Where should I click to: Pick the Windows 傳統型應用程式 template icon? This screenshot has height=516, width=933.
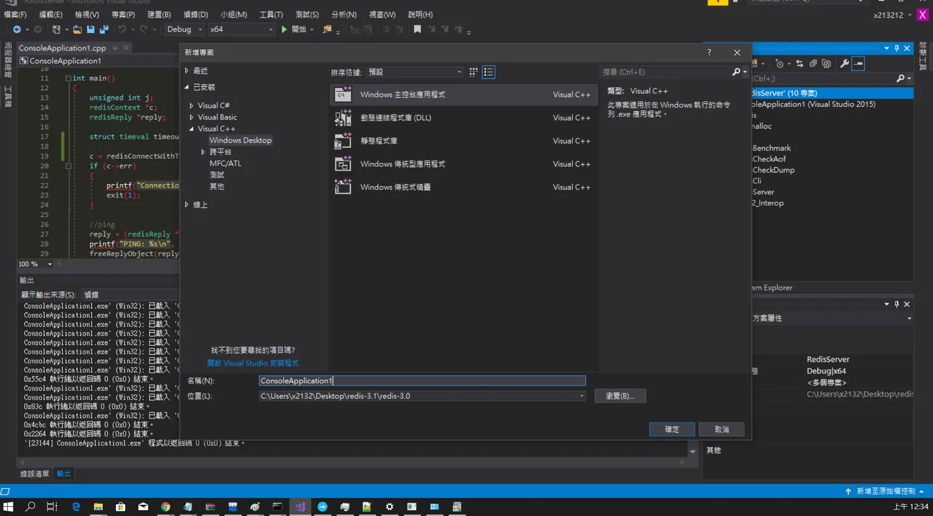pos(343,164)
